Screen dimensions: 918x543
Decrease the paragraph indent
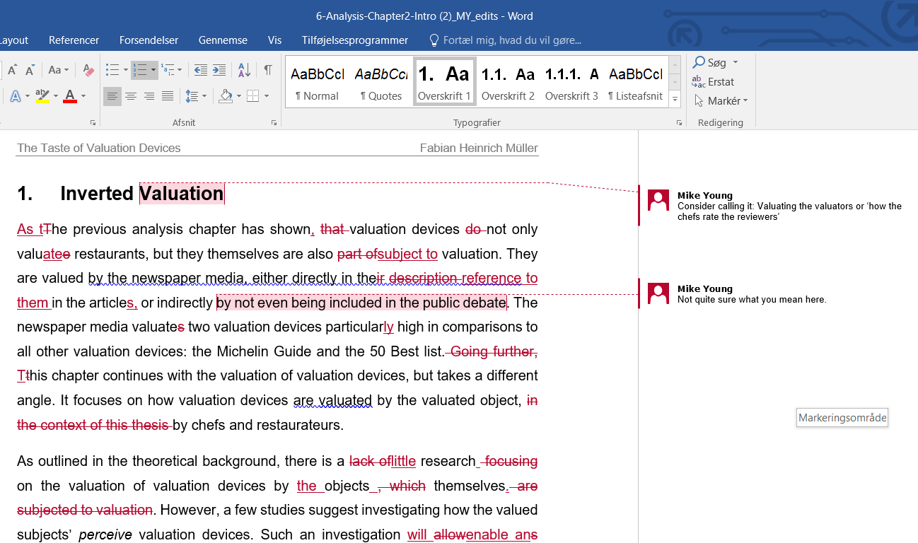tap(201, 70)
